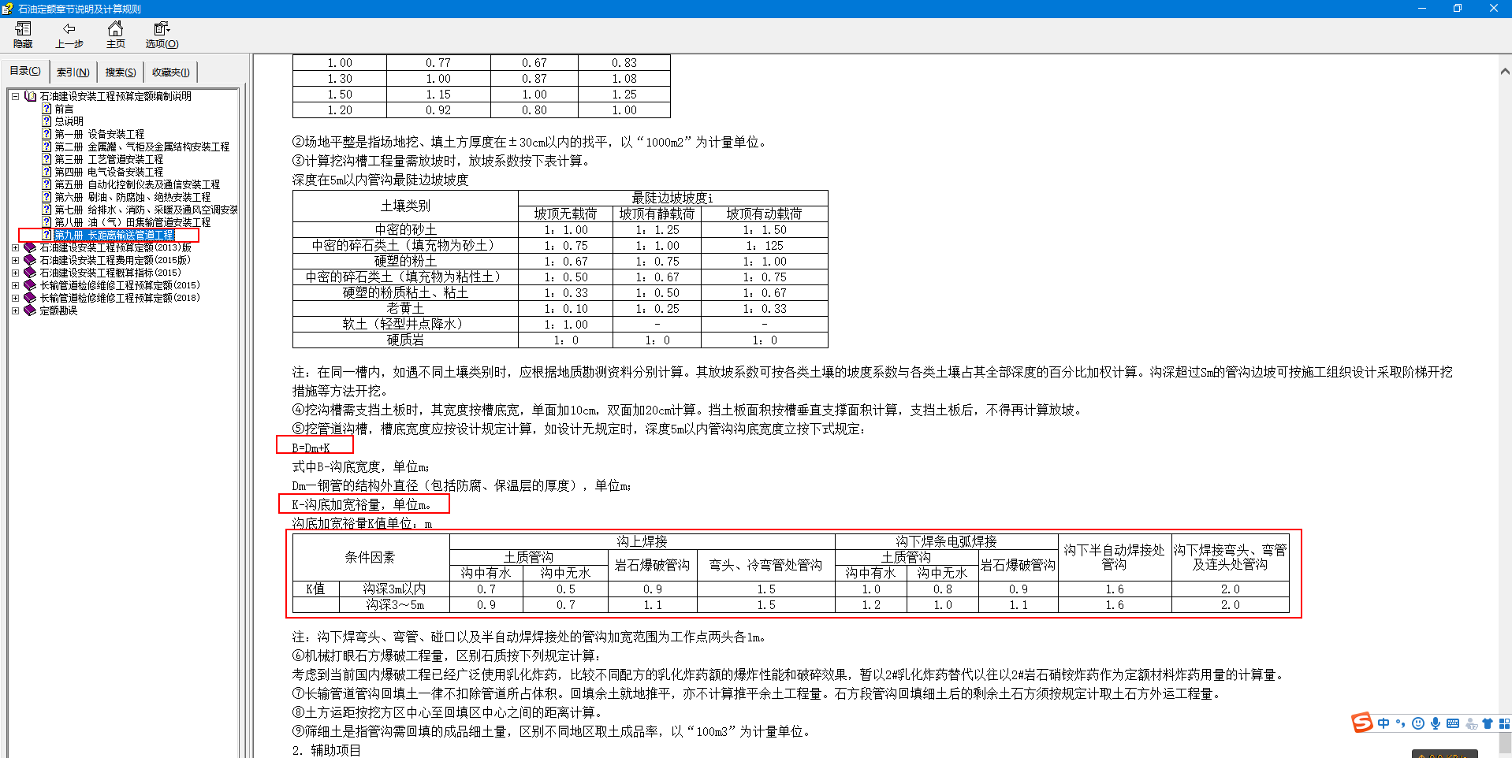Click the page icon beside 第六册 刷油、防腐蚀
Screen dimensions: 1512x758
tap(47, 197)
